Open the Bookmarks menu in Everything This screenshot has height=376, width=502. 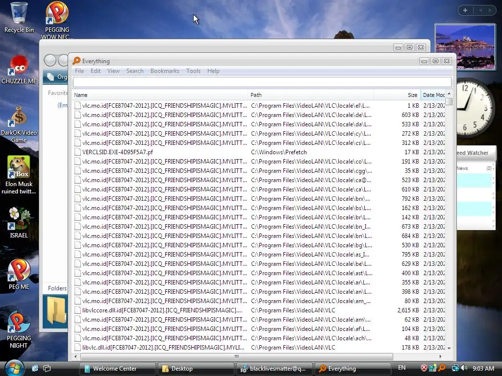165,71
